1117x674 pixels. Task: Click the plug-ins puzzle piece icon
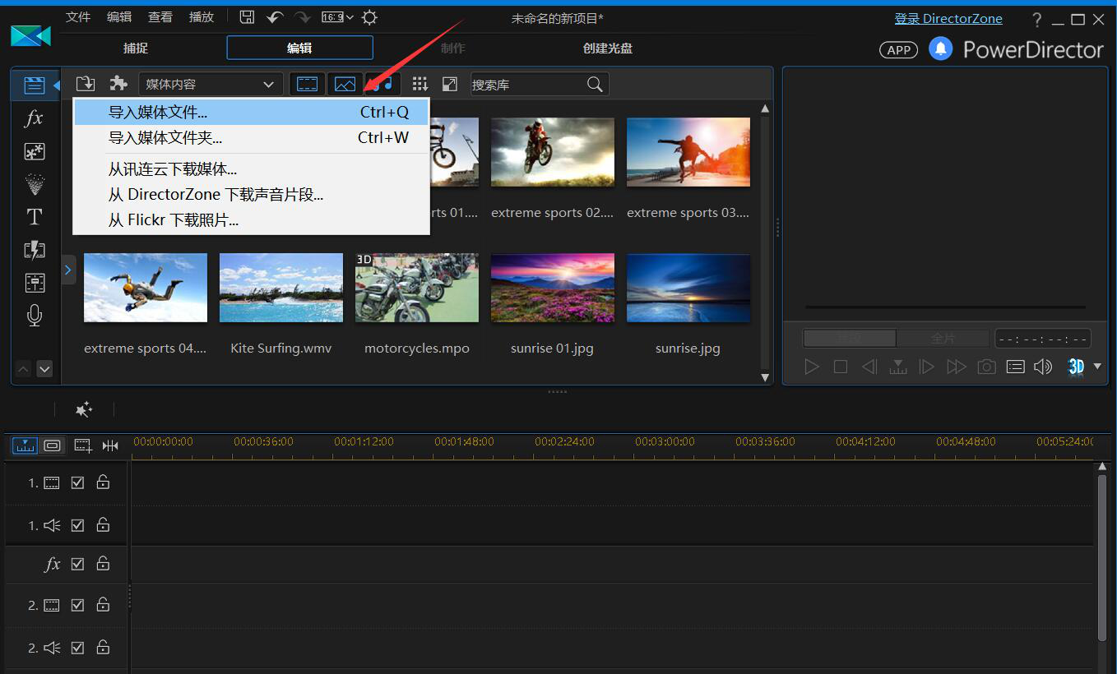point(119,84)
